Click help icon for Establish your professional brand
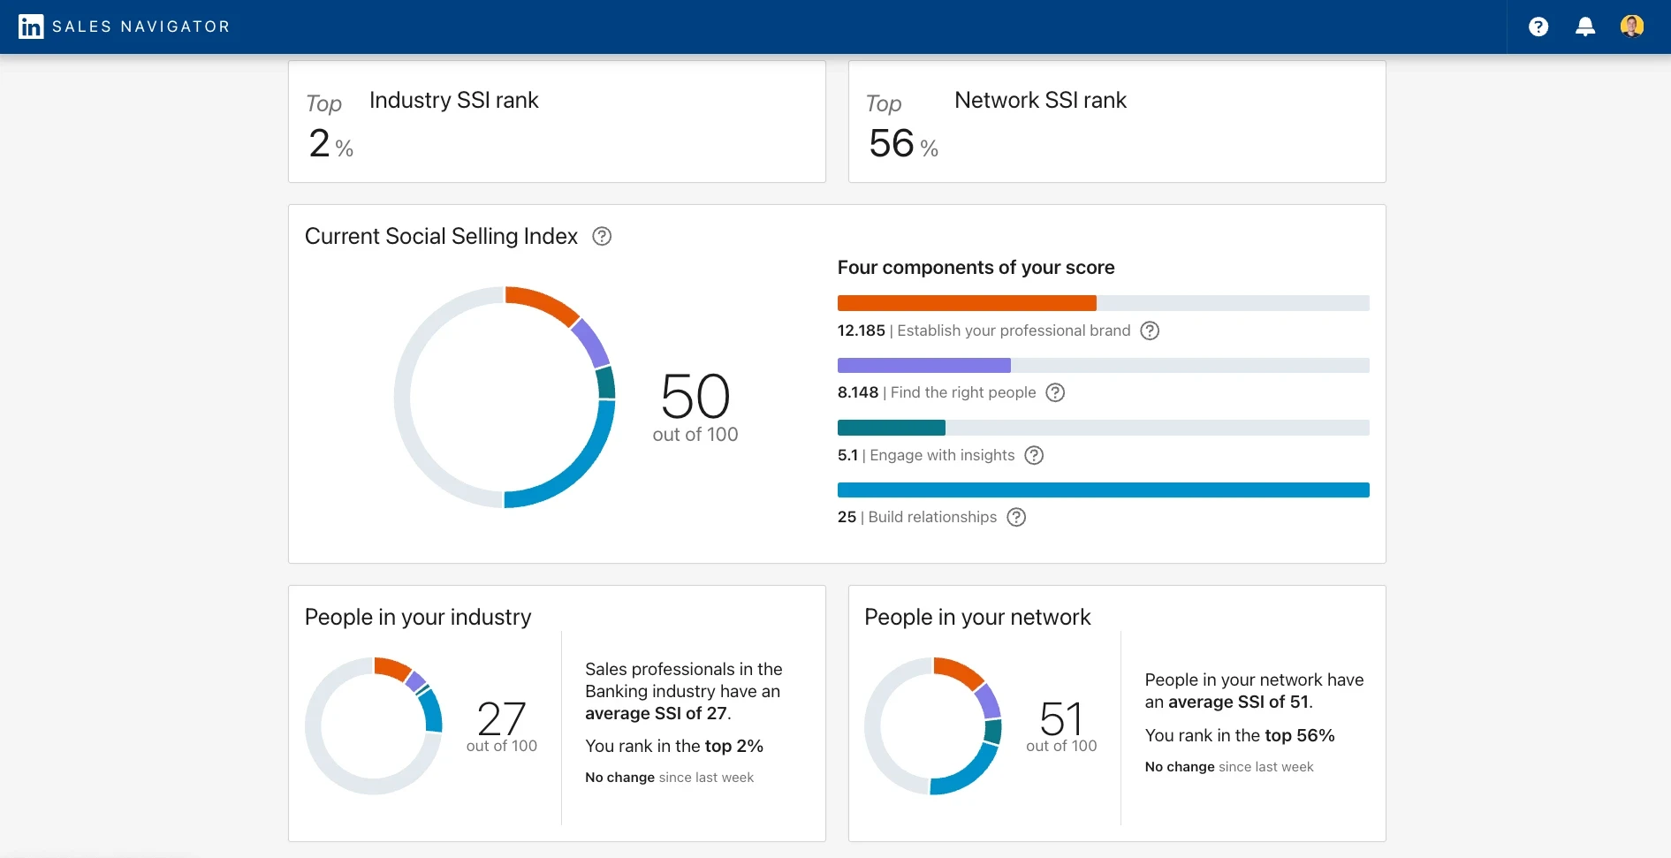The image size is (1671, 858). click(x=1150, y=330)
